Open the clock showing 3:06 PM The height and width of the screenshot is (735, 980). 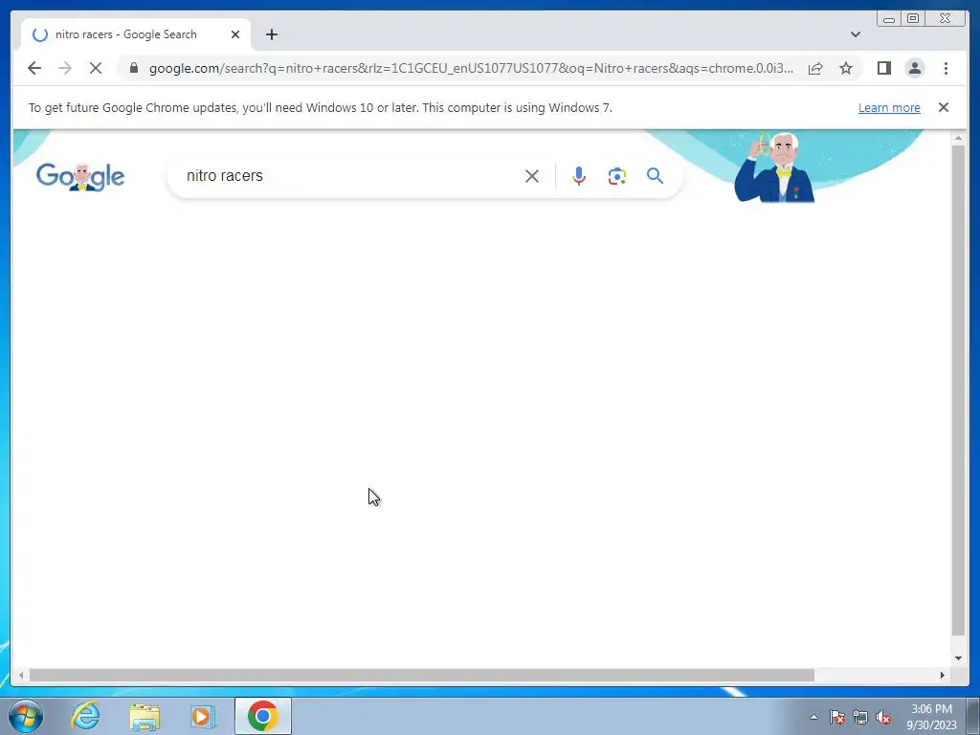931,717
